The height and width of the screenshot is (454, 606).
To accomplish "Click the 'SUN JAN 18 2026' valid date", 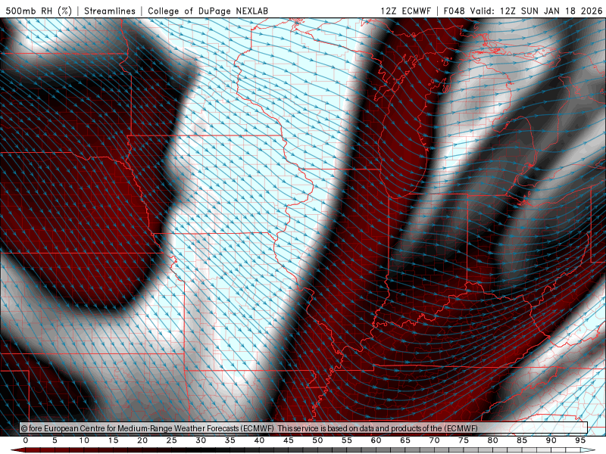I will pos(561,11).
